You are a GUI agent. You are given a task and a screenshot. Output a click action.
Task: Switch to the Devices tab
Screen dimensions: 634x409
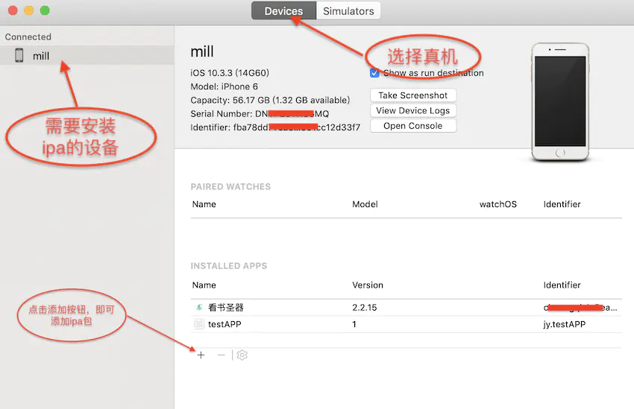pos(283,11)
